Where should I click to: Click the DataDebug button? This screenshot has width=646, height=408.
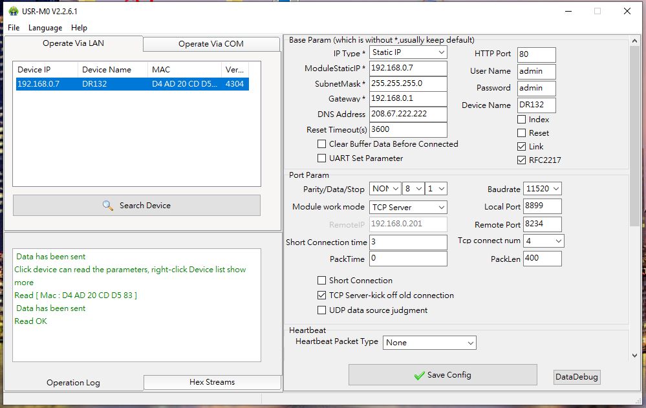coord(577,377)
